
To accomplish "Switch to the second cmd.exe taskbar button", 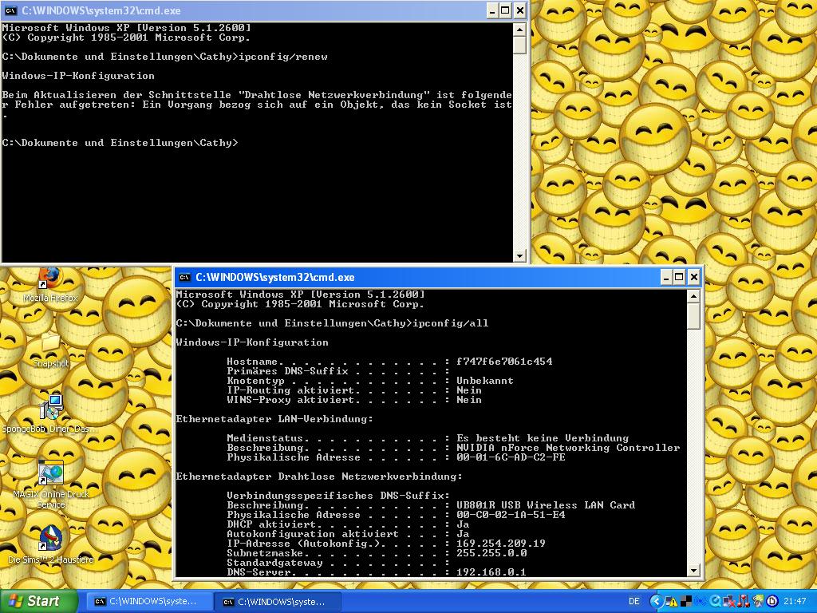I will [x=278, y=602].
